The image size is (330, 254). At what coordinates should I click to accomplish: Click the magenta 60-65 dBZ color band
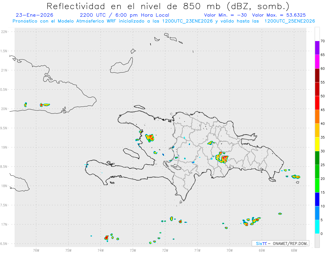[317, 62]
